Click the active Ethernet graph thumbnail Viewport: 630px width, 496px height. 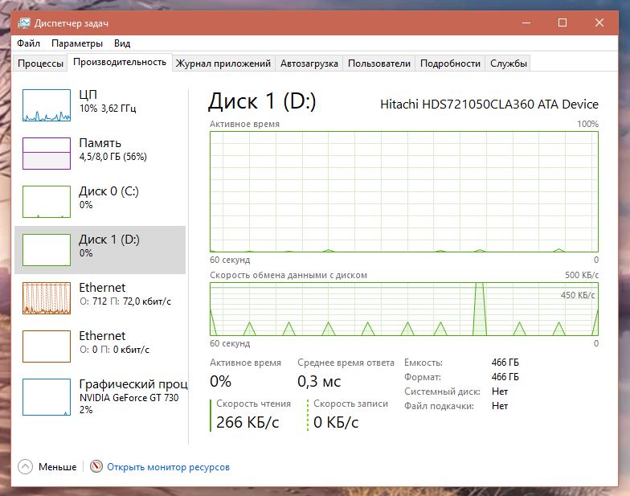(47, 298)
